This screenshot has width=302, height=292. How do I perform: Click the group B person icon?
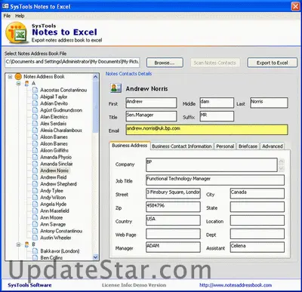pos(26,244)
